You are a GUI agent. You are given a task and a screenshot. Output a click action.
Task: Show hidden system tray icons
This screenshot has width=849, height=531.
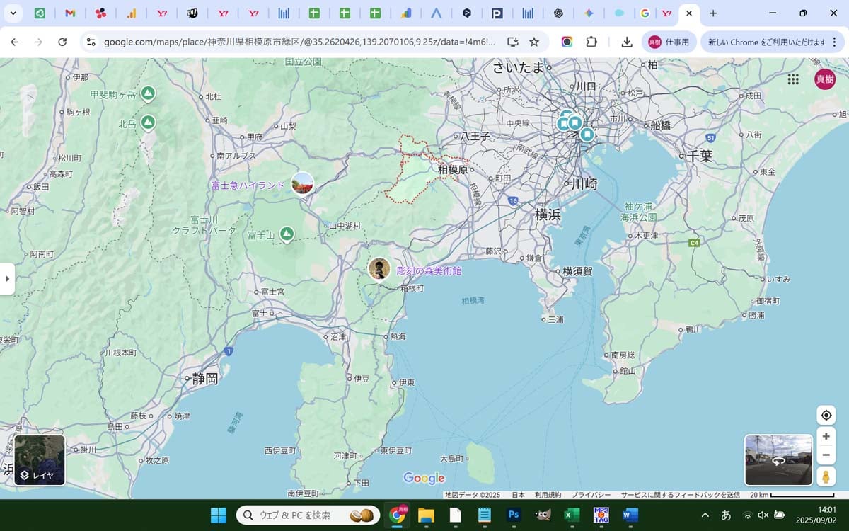(705, 515)
